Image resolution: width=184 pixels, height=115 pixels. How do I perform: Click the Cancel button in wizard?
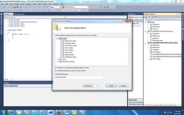click(x=123, y=86)
